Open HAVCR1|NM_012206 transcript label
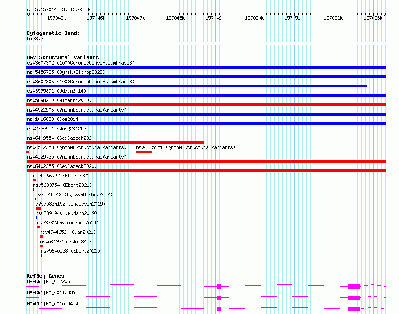This screenshot has width=399, height=314. coord(48,281)
